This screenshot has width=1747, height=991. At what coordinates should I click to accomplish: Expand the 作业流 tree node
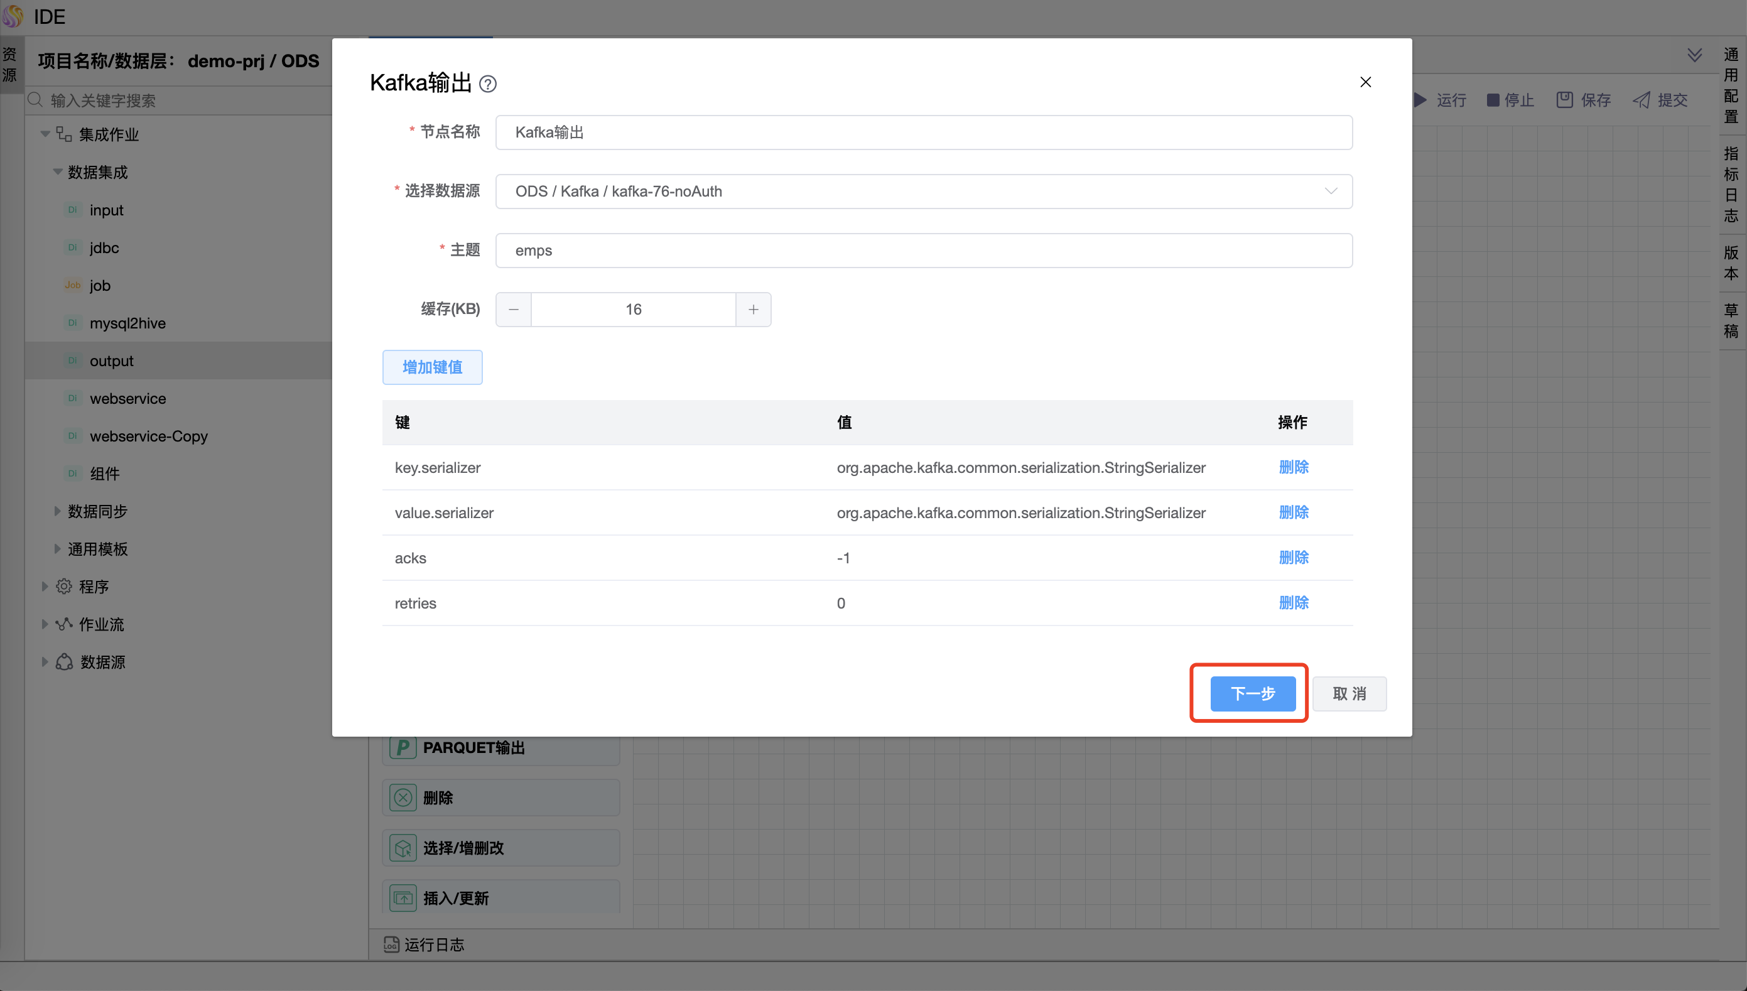click(x=45, y=624)
